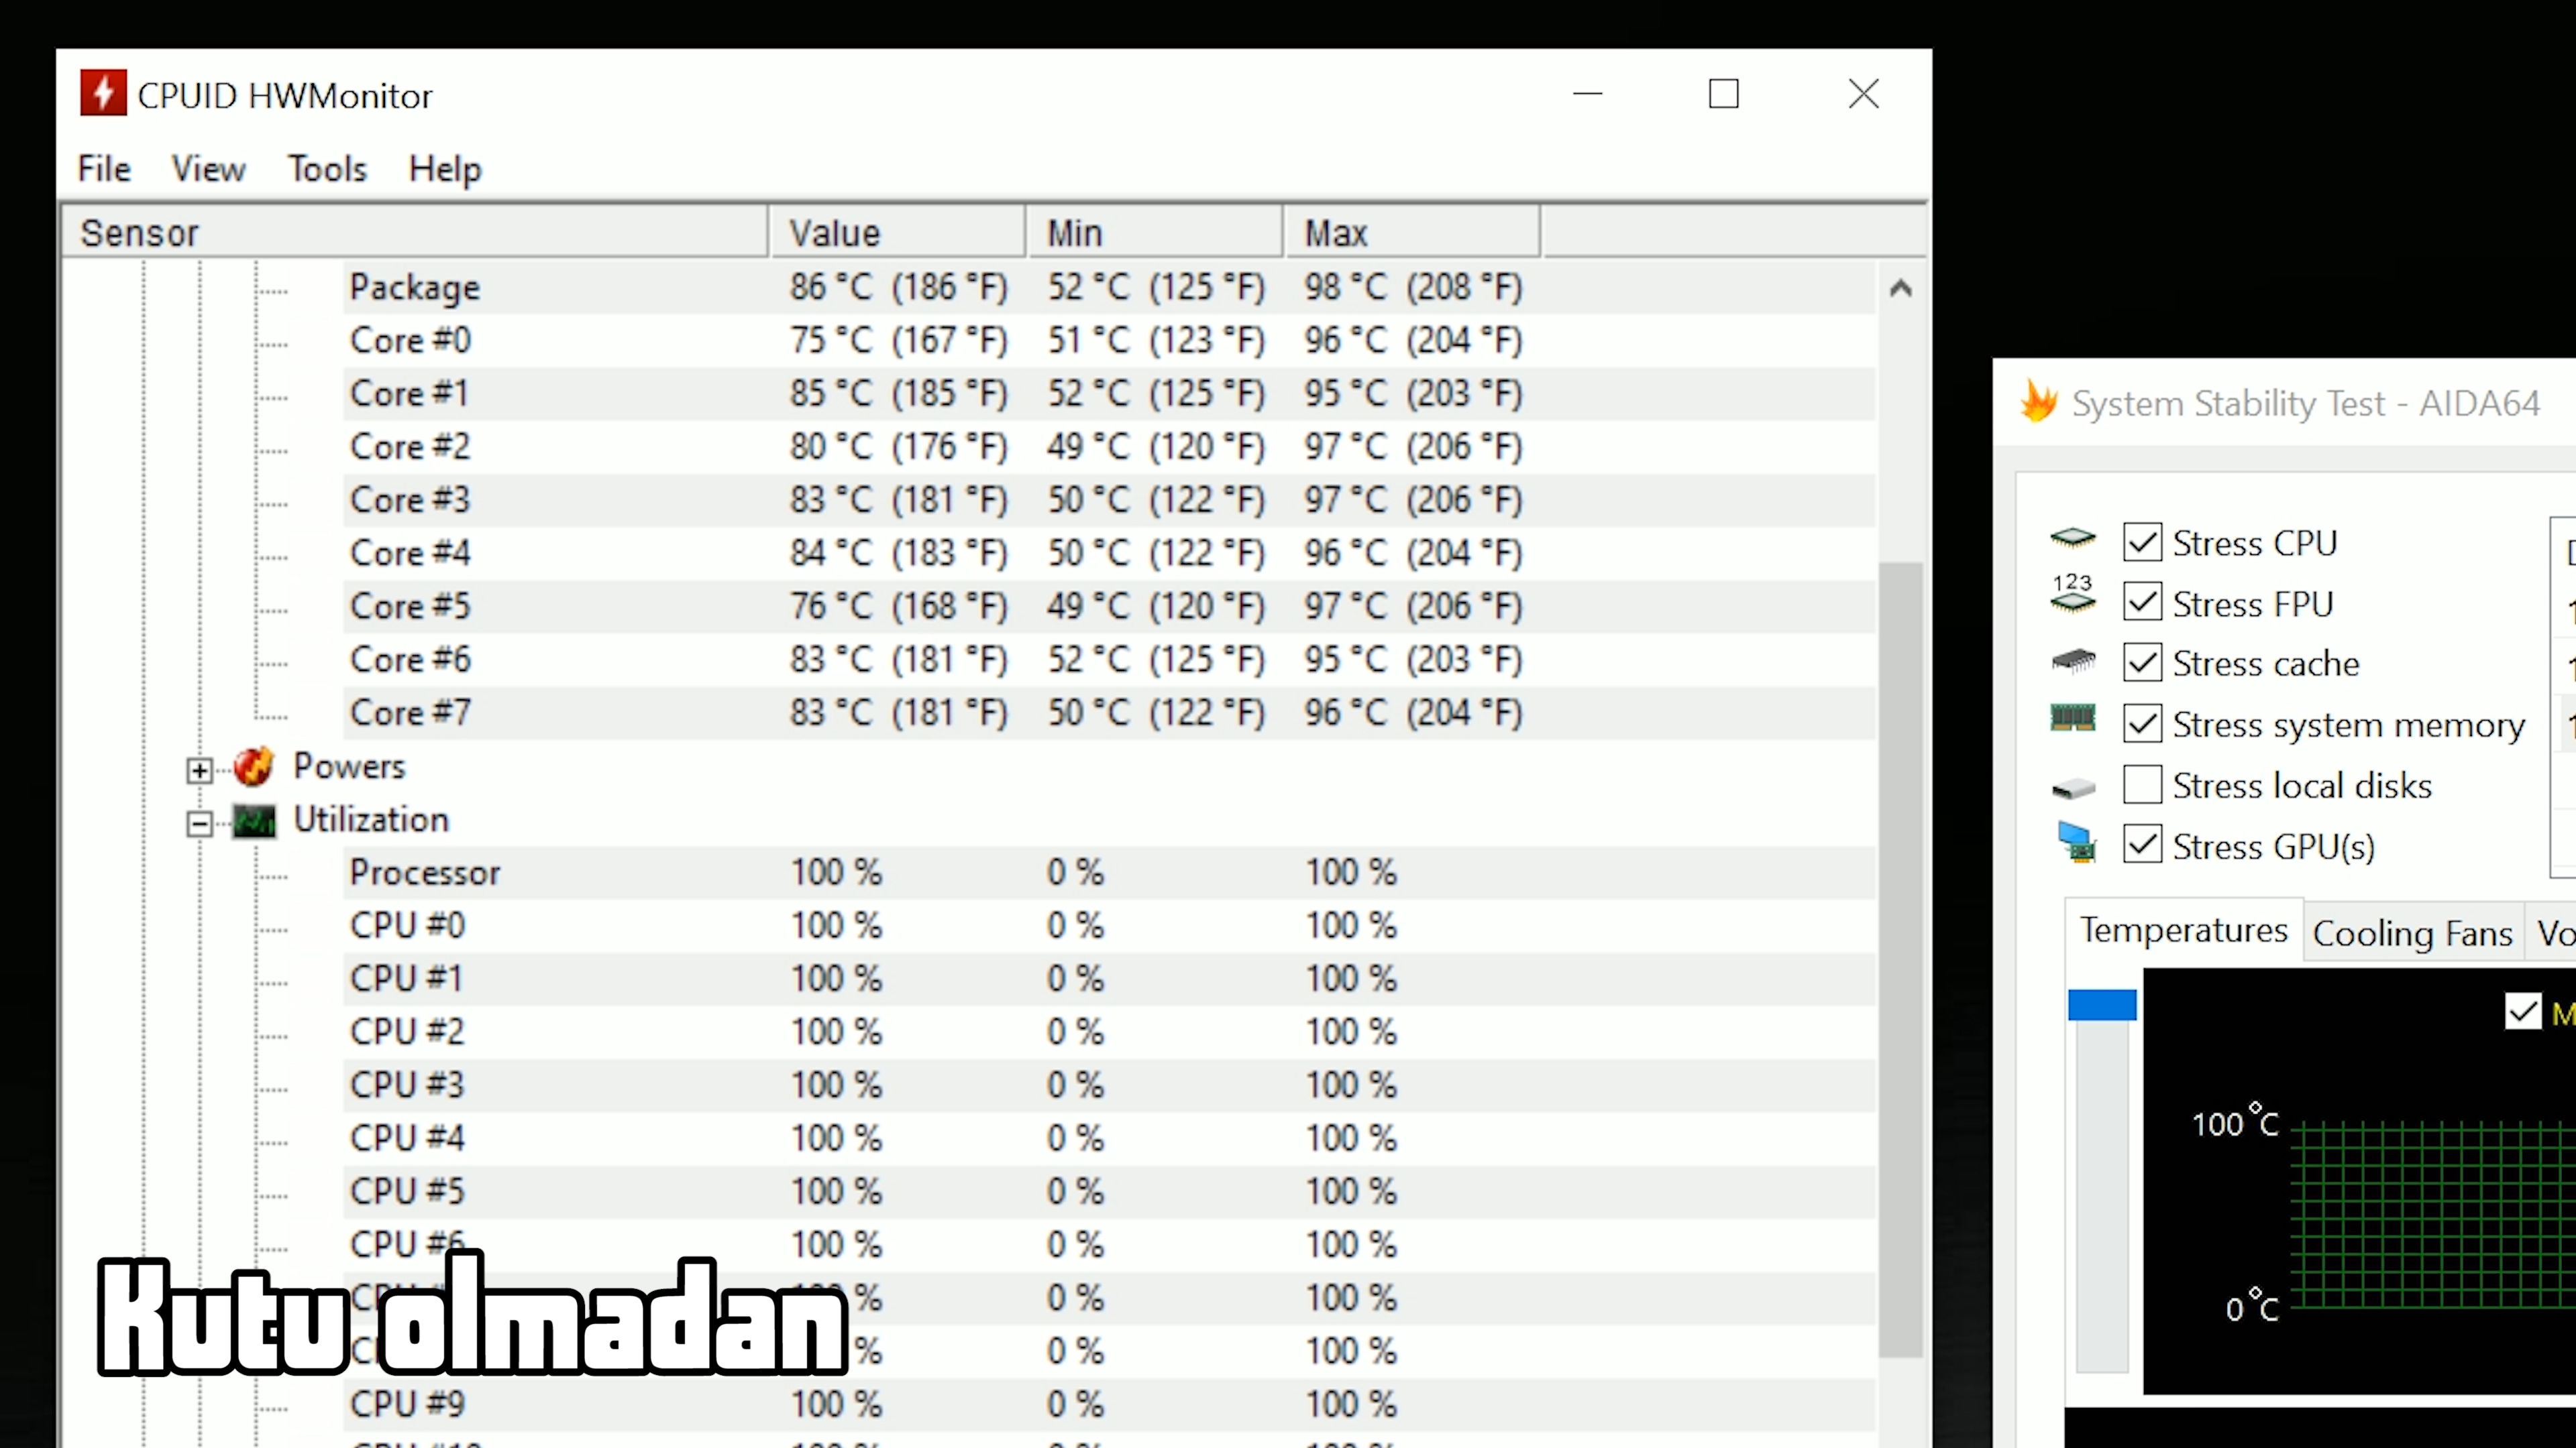This screenshot has width=2576, height=1448.
Task: Switch to the Temperatures tab in AIDA64
Action: coord(2184,930)
